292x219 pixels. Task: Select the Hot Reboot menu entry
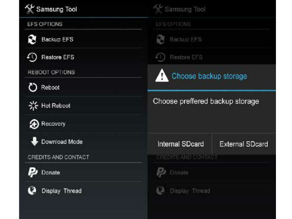click(56, 106)
